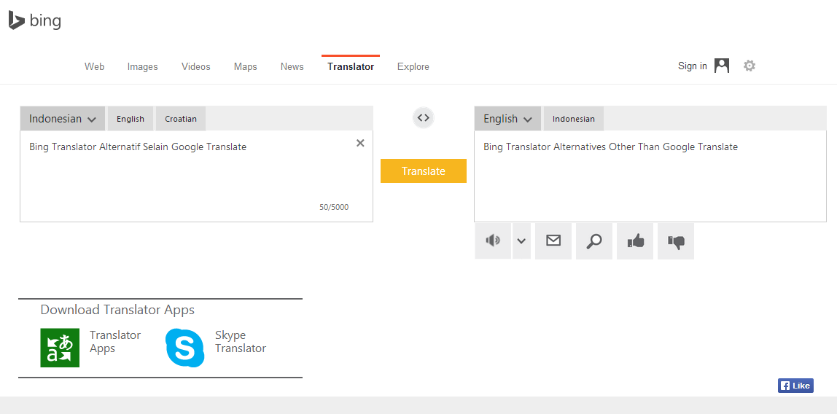This screenshot has height=414, width=837.
Task: Click the translated output text area
Action: click(650, 176)
